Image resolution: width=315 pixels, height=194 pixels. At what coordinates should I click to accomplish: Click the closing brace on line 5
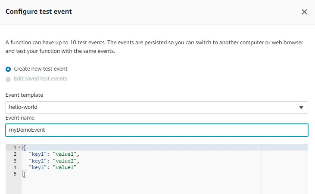24,174
